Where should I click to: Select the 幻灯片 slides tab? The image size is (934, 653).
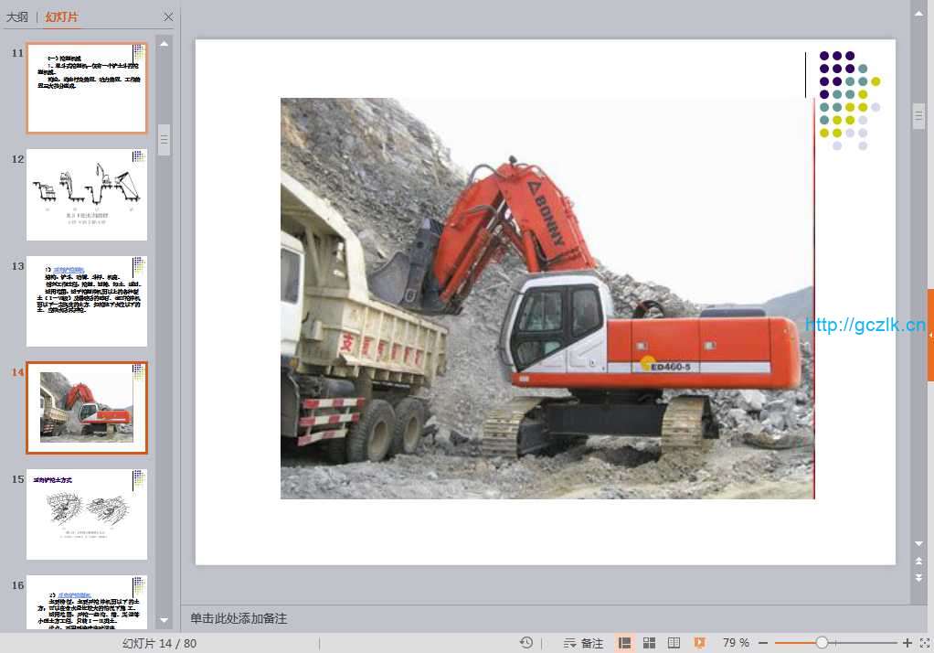click(62, 16)
